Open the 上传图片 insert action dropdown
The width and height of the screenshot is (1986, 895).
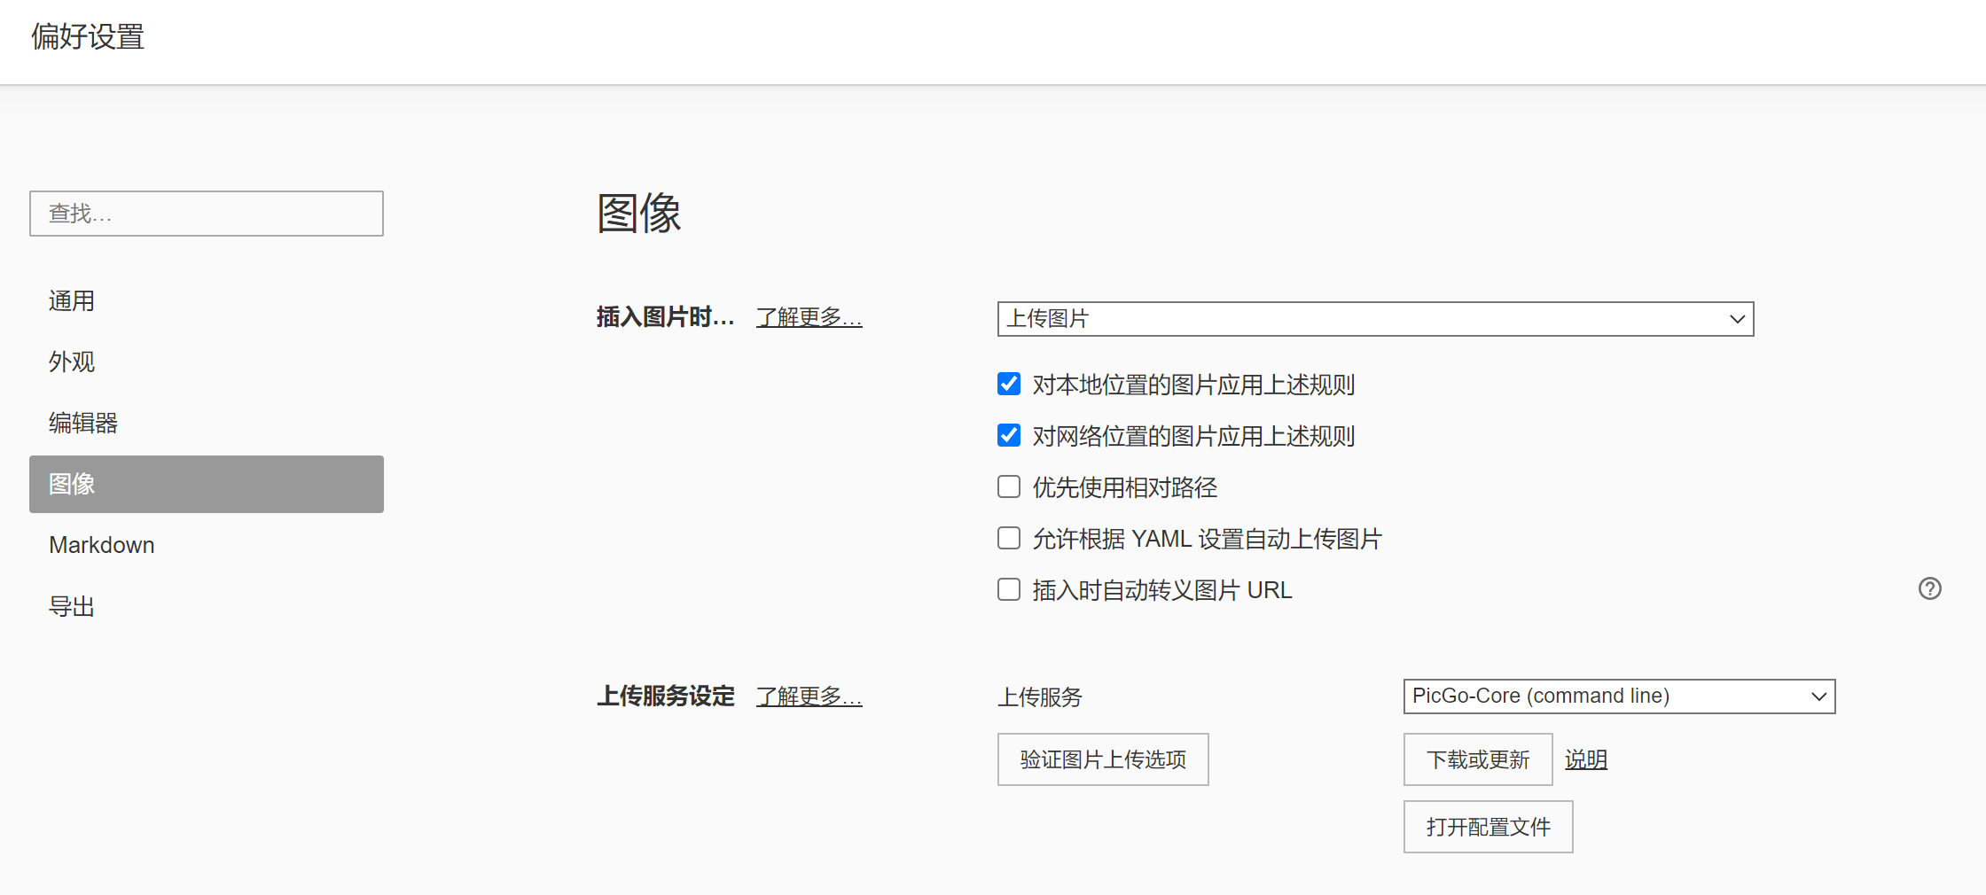pyautogui.click(x=1375, y=319)
